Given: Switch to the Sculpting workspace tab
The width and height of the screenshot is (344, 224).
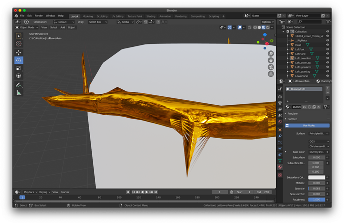Looking at the screenshot, I should point(102,16).
